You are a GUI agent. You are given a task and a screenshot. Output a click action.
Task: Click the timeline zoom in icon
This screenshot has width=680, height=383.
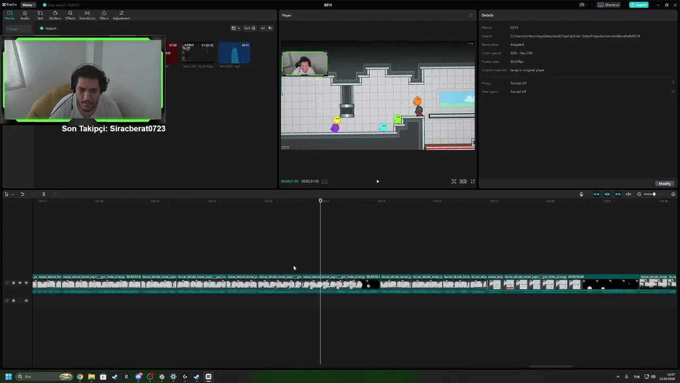[x=673, y=194]
